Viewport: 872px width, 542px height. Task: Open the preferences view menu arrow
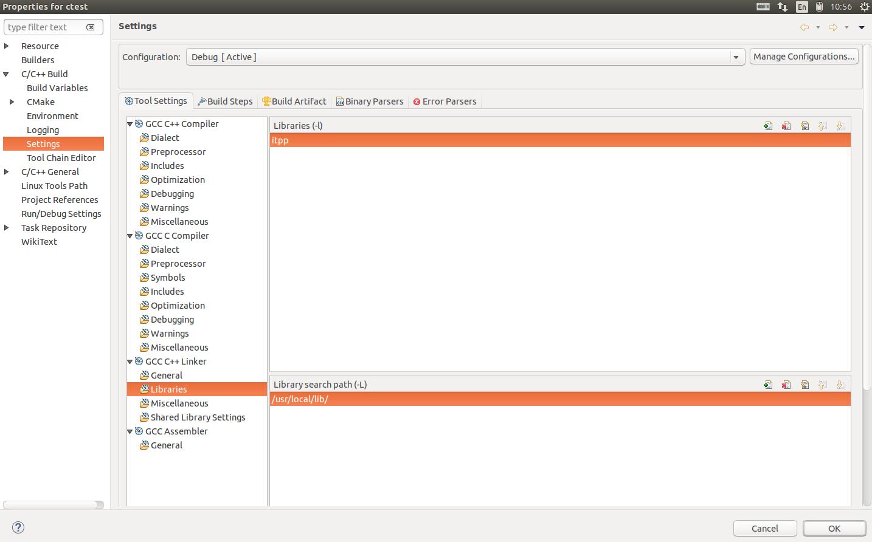(861, 27)
